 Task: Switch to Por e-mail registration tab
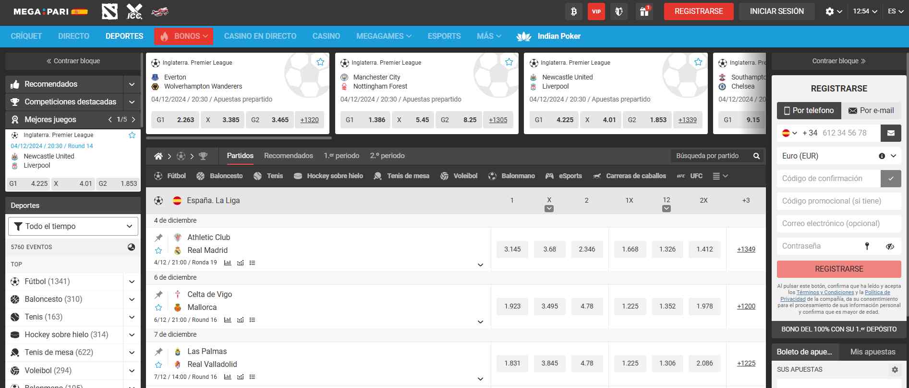point(871,111)
